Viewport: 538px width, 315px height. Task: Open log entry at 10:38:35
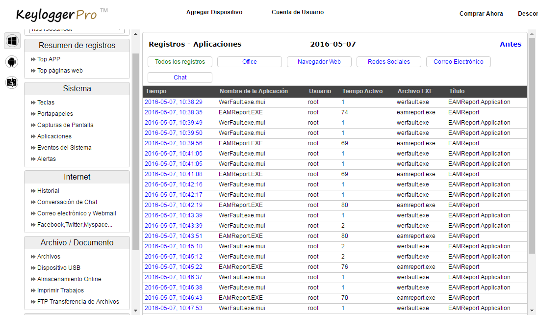pos(174,112)
